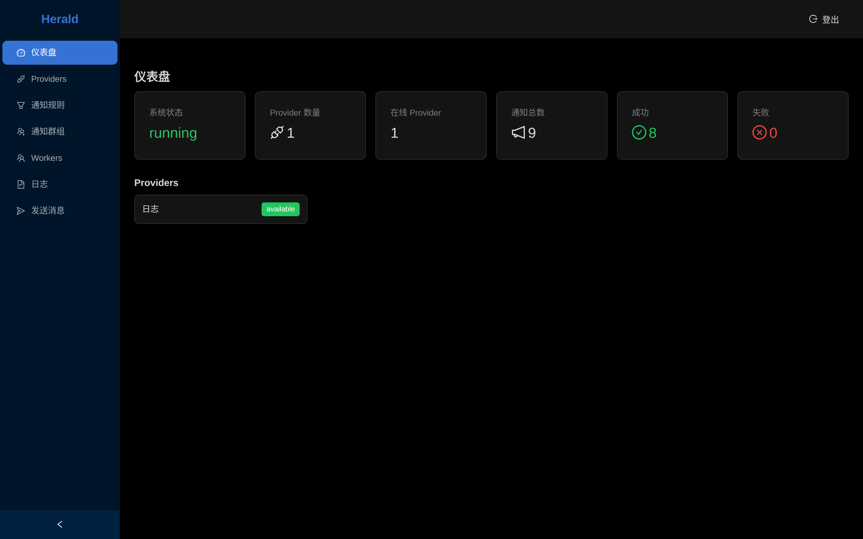The height and width of the screenshot is (539, 863).
Task: Click the red cross icon in 失败 card
Action: (x=760, y=133)
